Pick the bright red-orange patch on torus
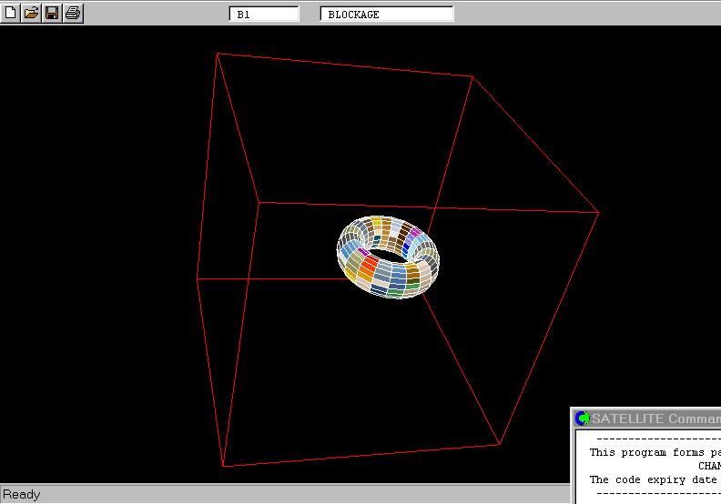Screen dimensions: 721x504 point(369,266)
